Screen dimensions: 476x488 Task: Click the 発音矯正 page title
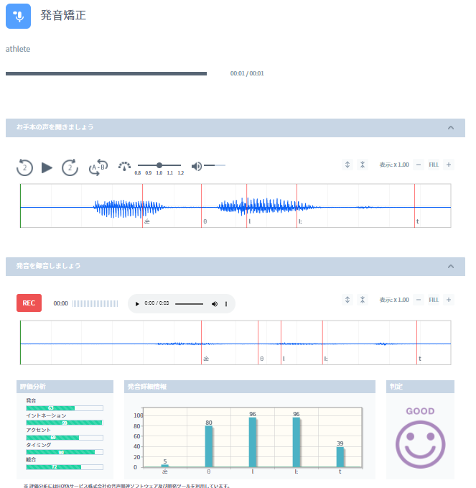(x=63, y=15)
